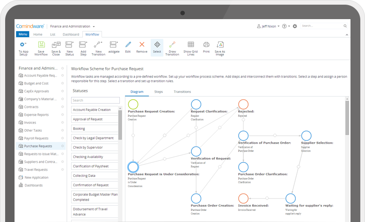
Task: Add a New Status
Action: point(69,45)
